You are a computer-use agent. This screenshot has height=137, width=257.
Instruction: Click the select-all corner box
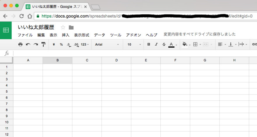6,60
